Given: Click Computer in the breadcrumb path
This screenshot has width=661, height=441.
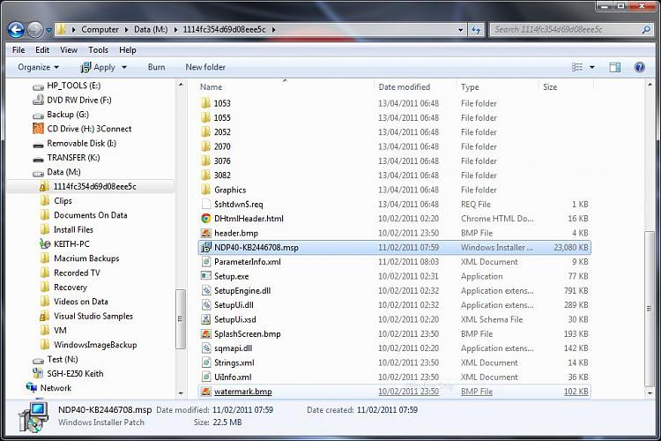Looking at the screenshot, I should coord(100,29).
